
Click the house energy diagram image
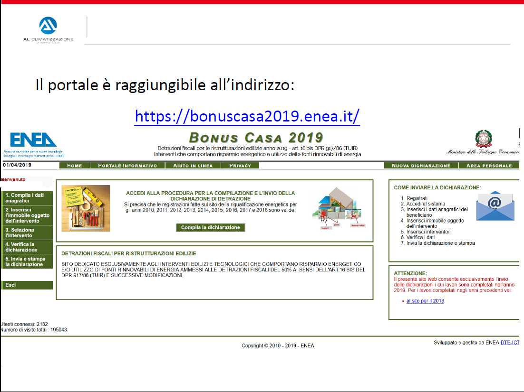click(338, 208)
